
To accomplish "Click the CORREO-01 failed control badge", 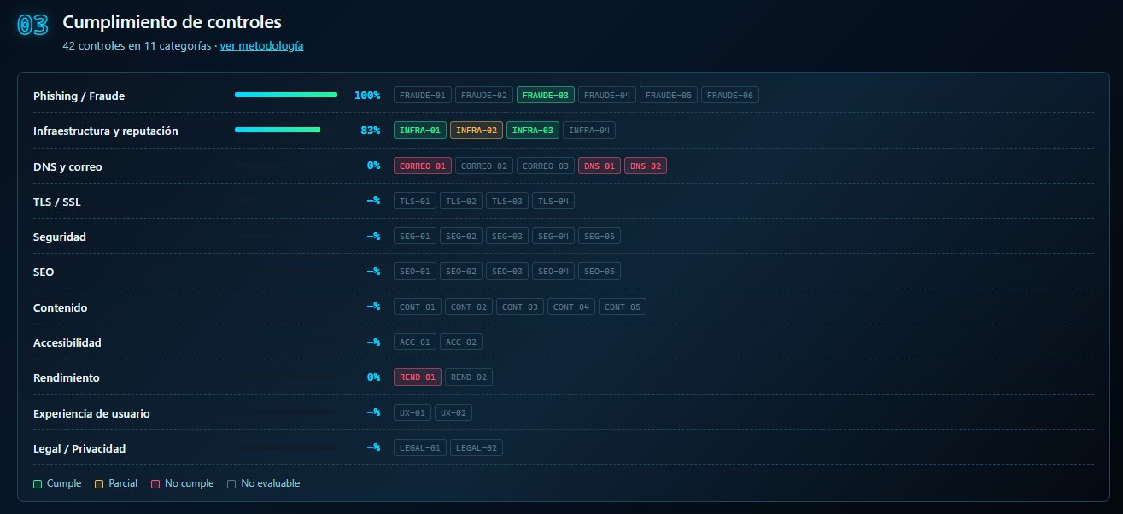I will pyautogui.click(x=423, y=166).
